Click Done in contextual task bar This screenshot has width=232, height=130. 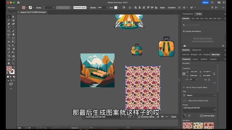click(174, 117)
